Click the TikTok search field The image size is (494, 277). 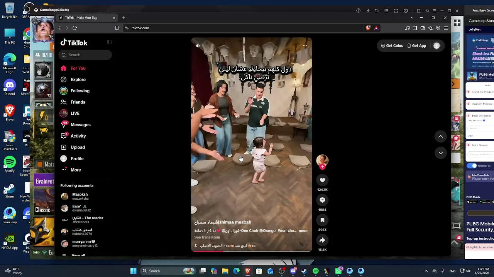click(85, 55)
